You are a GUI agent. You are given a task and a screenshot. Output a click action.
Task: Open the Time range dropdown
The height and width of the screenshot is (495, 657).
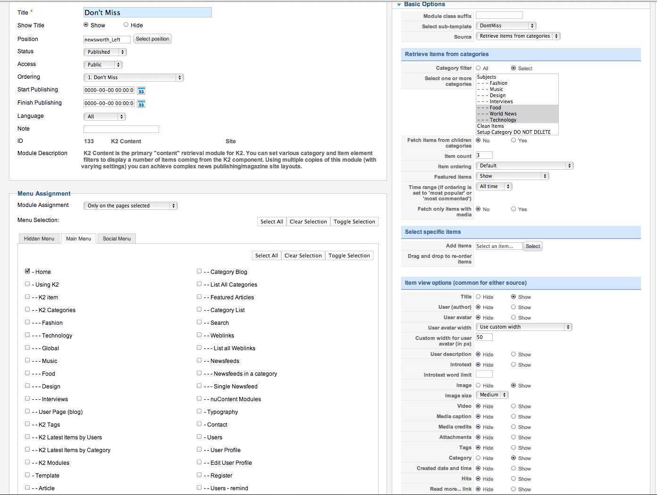[x=494, y=186]
